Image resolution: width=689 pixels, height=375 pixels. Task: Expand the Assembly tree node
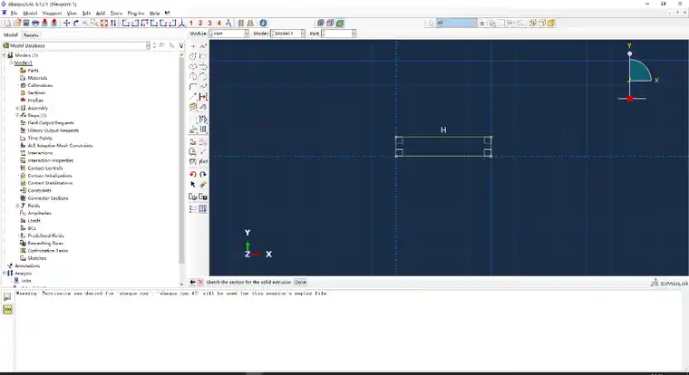[x=17, y=108]
